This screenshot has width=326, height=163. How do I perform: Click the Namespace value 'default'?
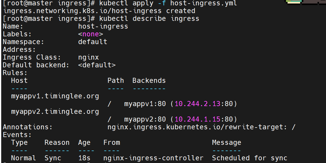(92, 42)
